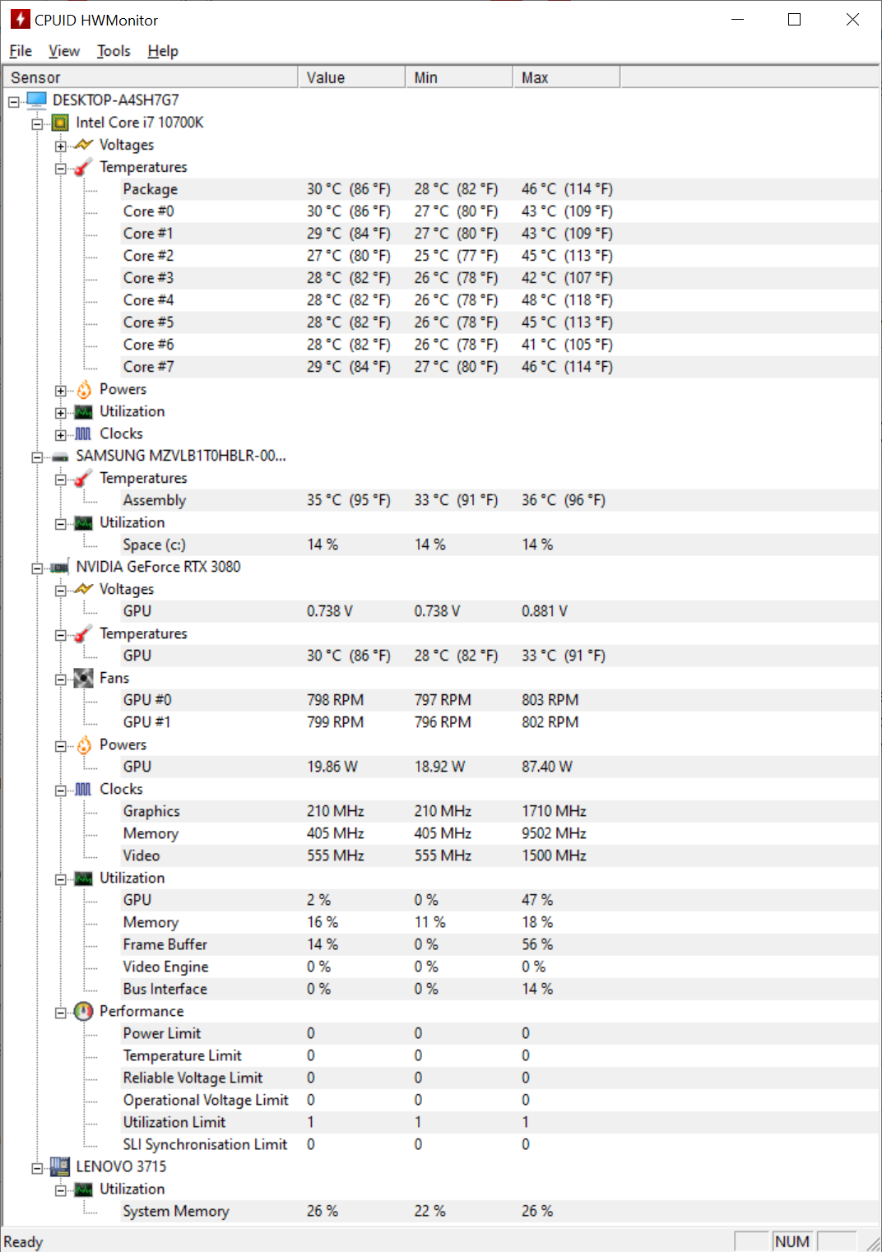Collapse the DESKTOP-A4SH7G7 root node
This screenshot has height=1252, width=882.
click(14, 102)
